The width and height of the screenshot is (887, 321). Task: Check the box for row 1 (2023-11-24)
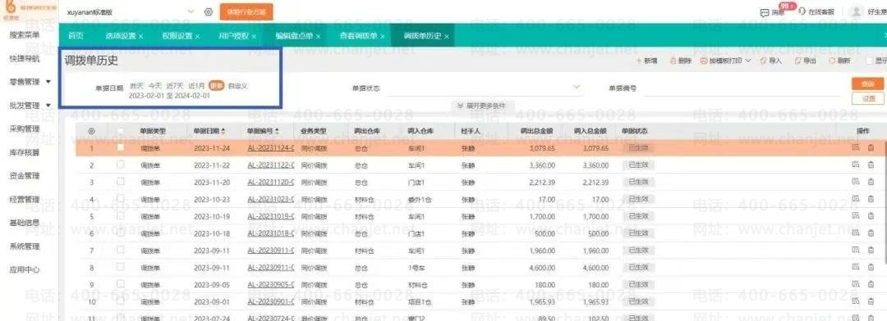click(120, 147)
